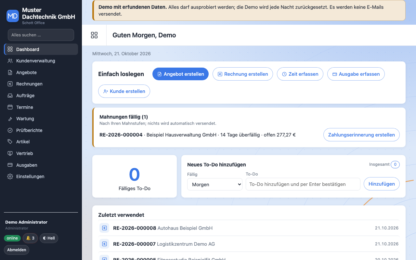This screenshot has width=416, height=260.
Task: Open Einstellungen gear in sidebar
Action: point(10,176)
